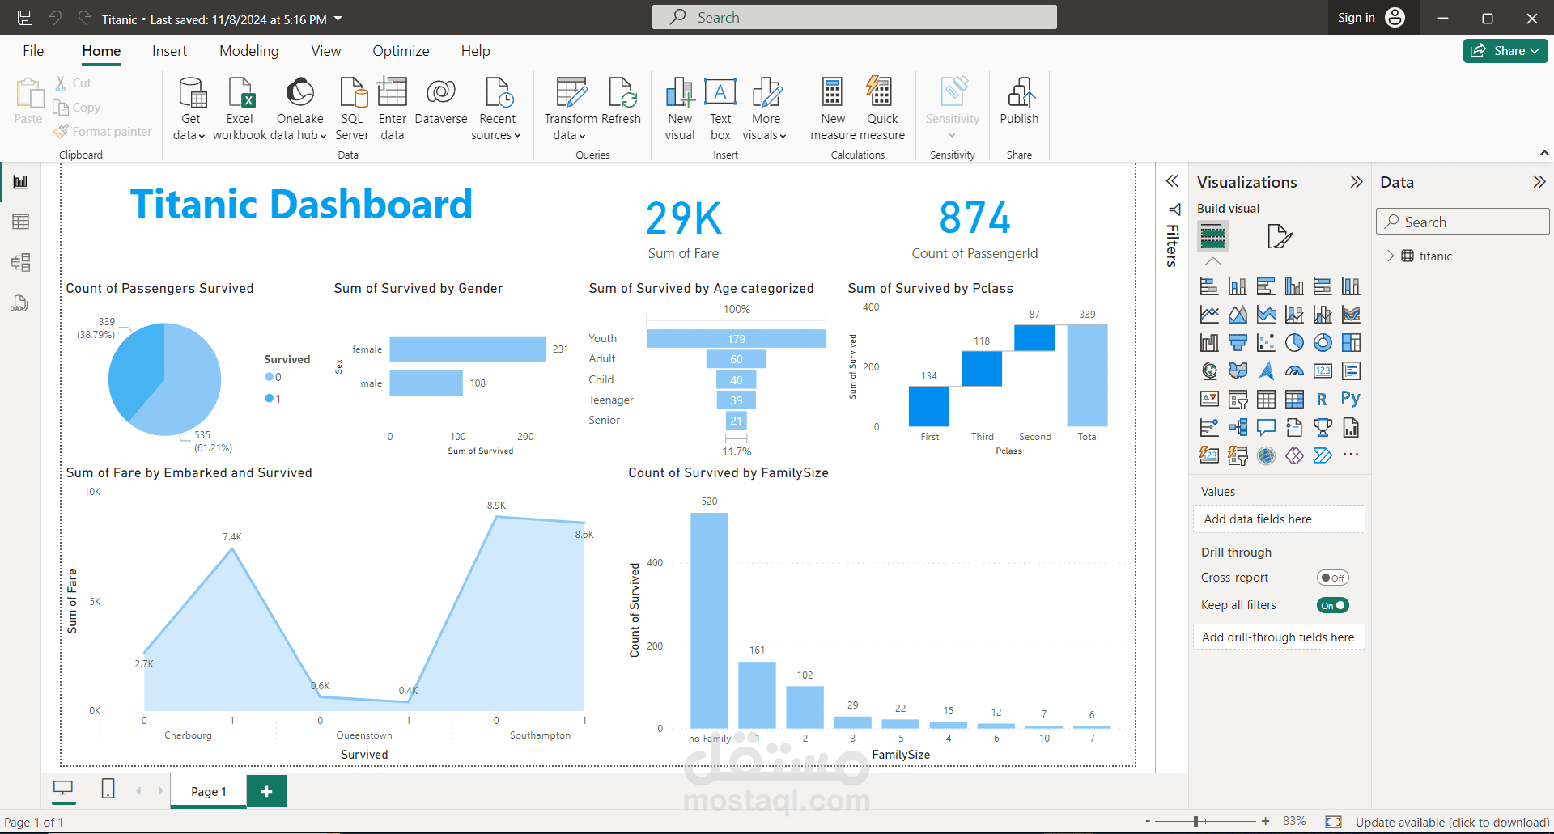1554x834 pixels.
Task: Switch to Report view sidebar icon
Action: pyautogui.click(x=20, y=182)
